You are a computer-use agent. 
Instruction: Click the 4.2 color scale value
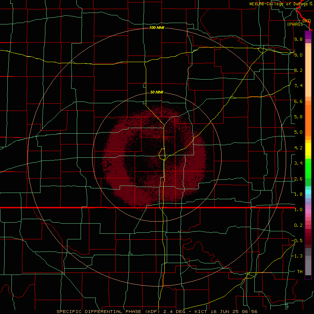point(298,148)
